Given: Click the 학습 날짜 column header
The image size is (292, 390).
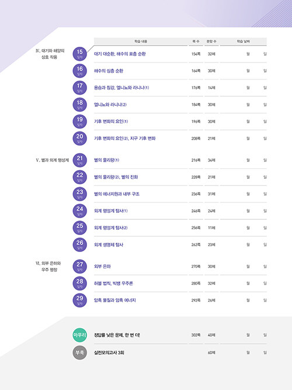Looking at the screenshot, I should pos(243,42).
